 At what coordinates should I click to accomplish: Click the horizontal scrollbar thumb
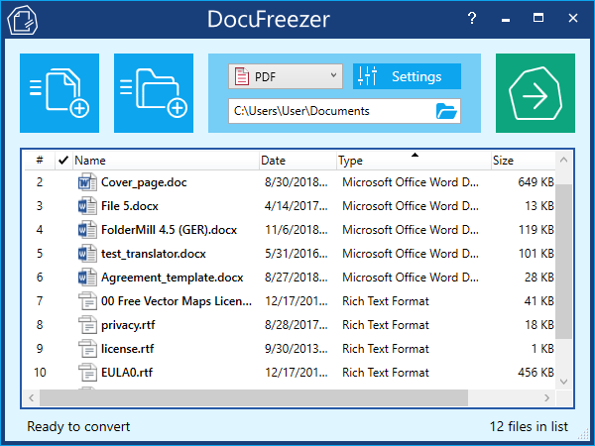[254, 397]
